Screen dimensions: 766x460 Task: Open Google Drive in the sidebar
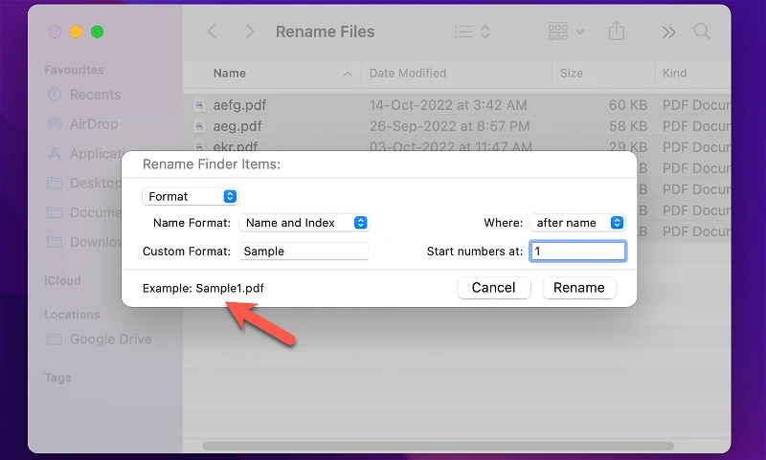(x=100, y=340)
